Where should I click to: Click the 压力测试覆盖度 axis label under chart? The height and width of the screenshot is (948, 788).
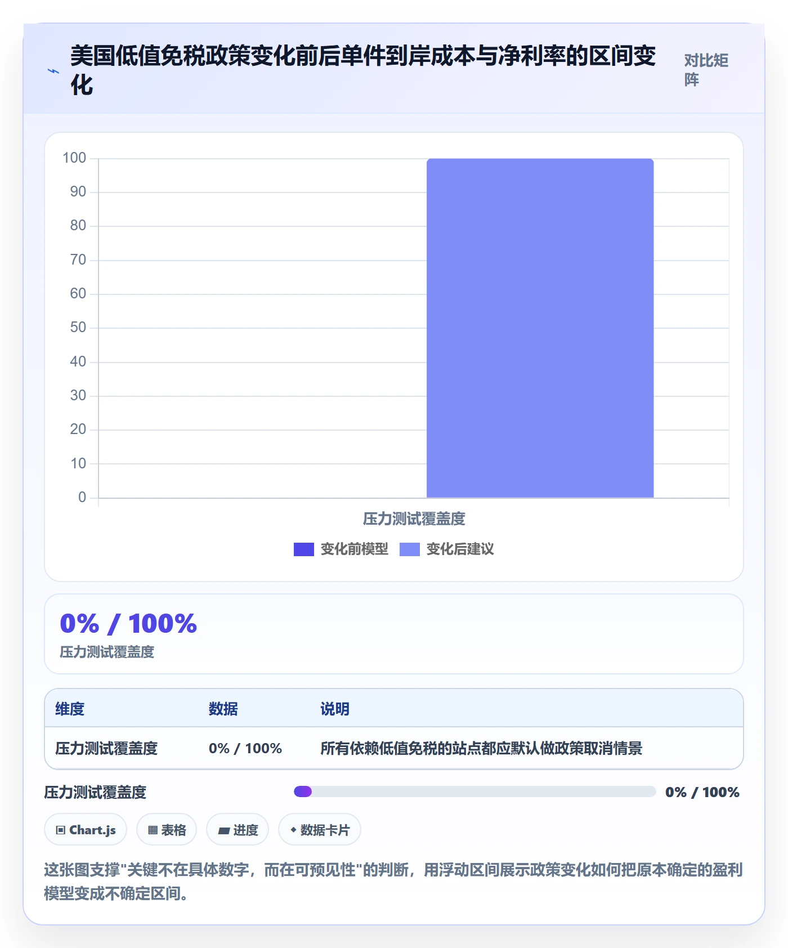[x=414, y=519]
